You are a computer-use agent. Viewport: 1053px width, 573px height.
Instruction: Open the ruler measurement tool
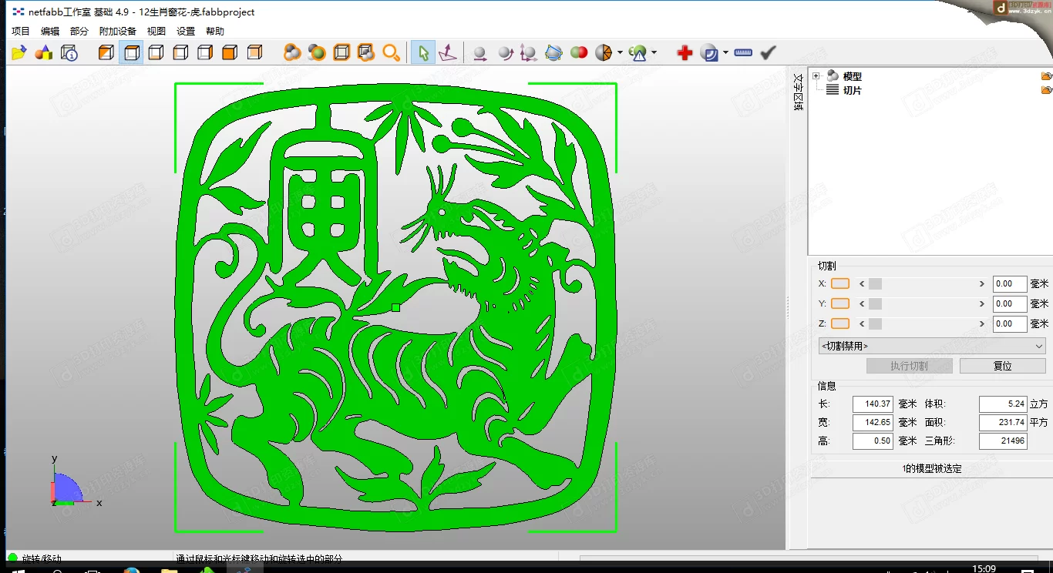743,52
